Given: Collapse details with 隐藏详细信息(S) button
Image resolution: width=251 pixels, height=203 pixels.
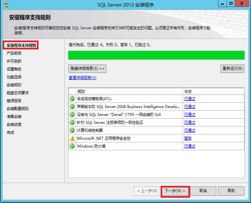Looking at the screenshot, I should click(x=87, y=69).
